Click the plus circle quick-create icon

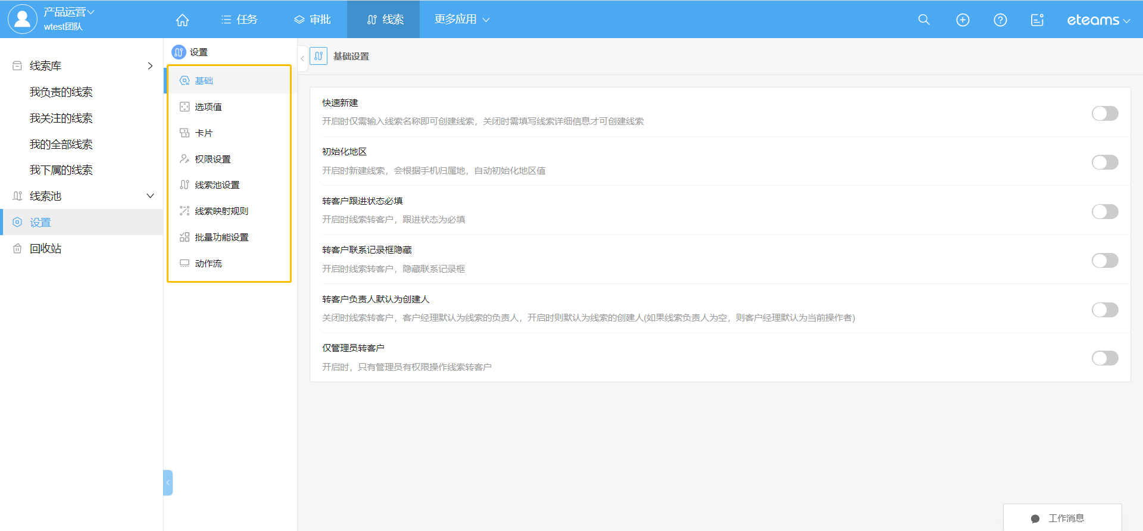[x=962, y=20]
